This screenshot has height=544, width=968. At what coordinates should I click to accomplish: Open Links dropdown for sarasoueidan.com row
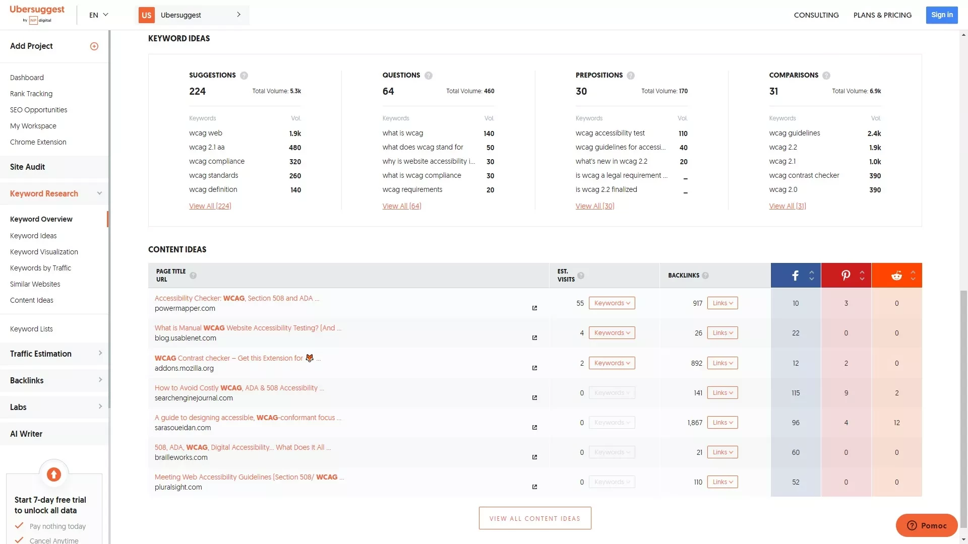tap(722, 423)
